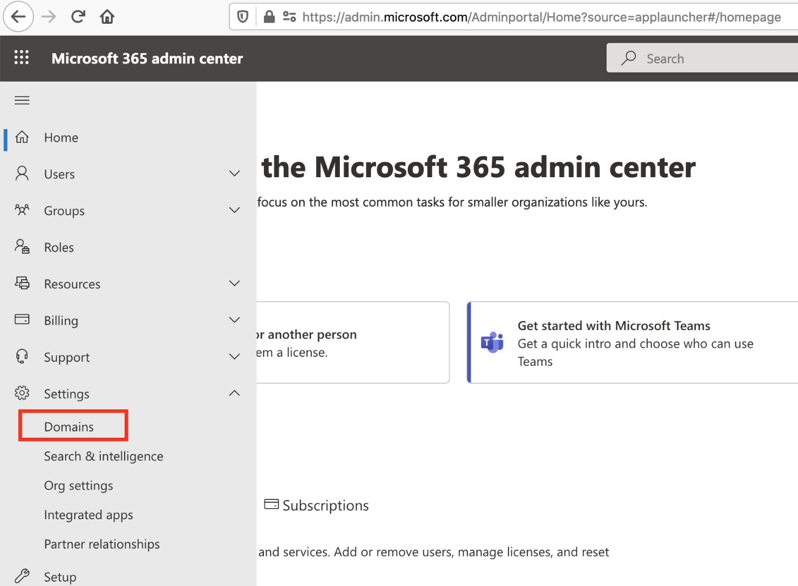Viewport: 798px width, 586px height.
Task: Select Org settings in the sidebar
Action: pos(79,486)
